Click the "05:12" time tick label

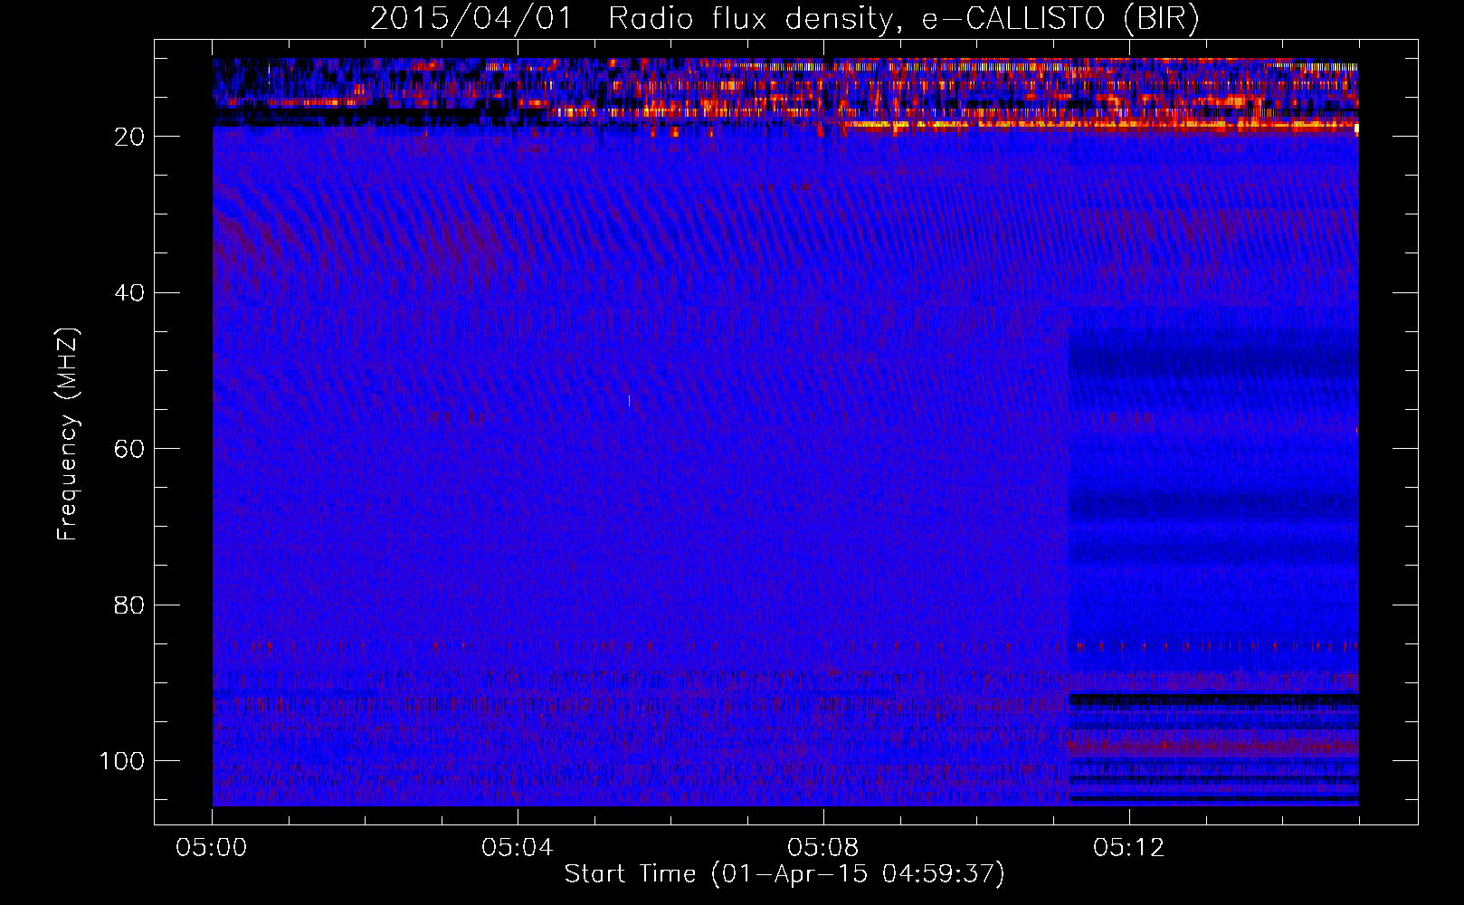1129,848
